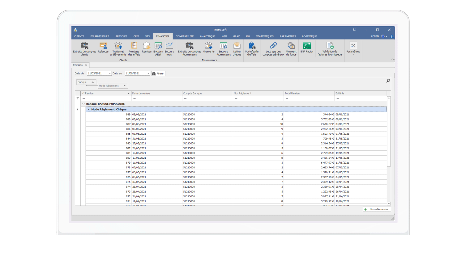Viewport: 470px width, 260px height.
Task: Click the Banque grouping chip
Action: tap(86, 82)
